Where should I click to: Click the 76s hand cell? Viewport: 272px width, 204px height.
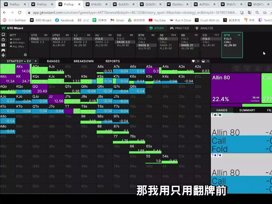(137, 139)
